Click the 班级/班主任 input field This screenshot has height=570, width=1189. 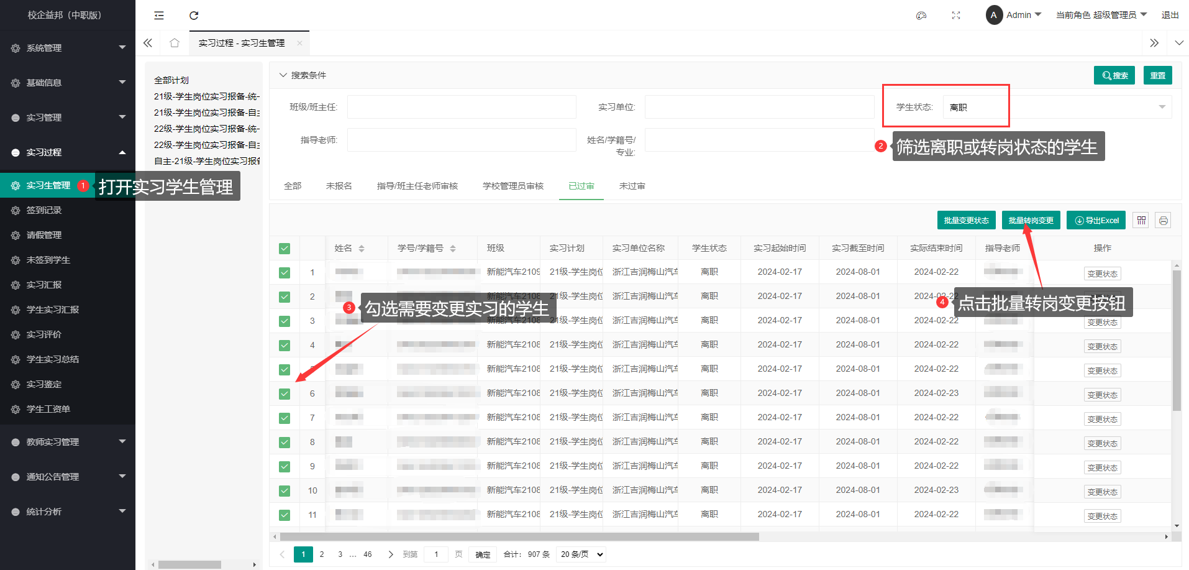coord(461,107)
